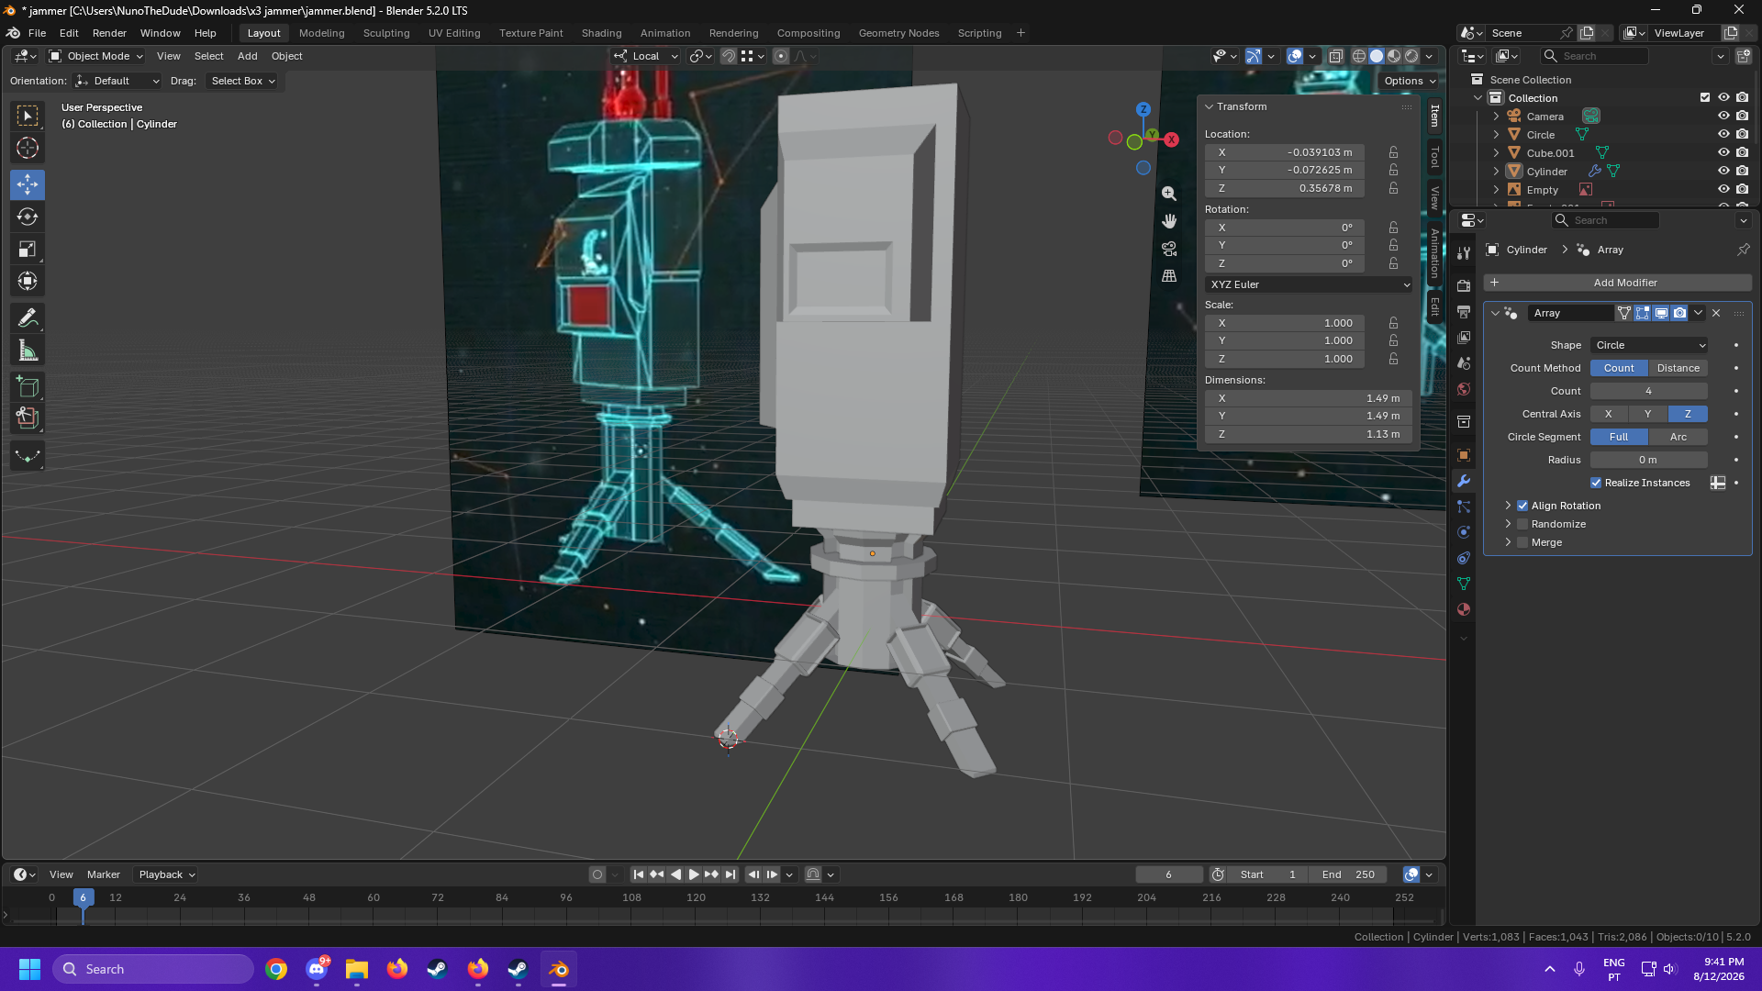Activate the Rotate tool
Viewport: 1762px width, 991px height.
pos(28,217)
